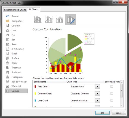
Task: Click the series list scrollbar thumb
Action: (122, 90)
